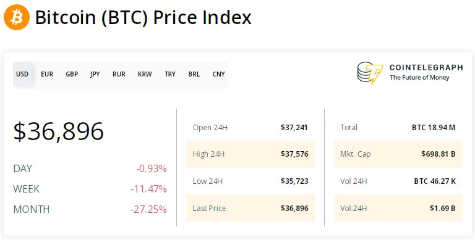Image resolution: width=475 pixels, height=240 pixels.
Task: Click the Cointelegraph brand name link
Action: tap(426, 67)
